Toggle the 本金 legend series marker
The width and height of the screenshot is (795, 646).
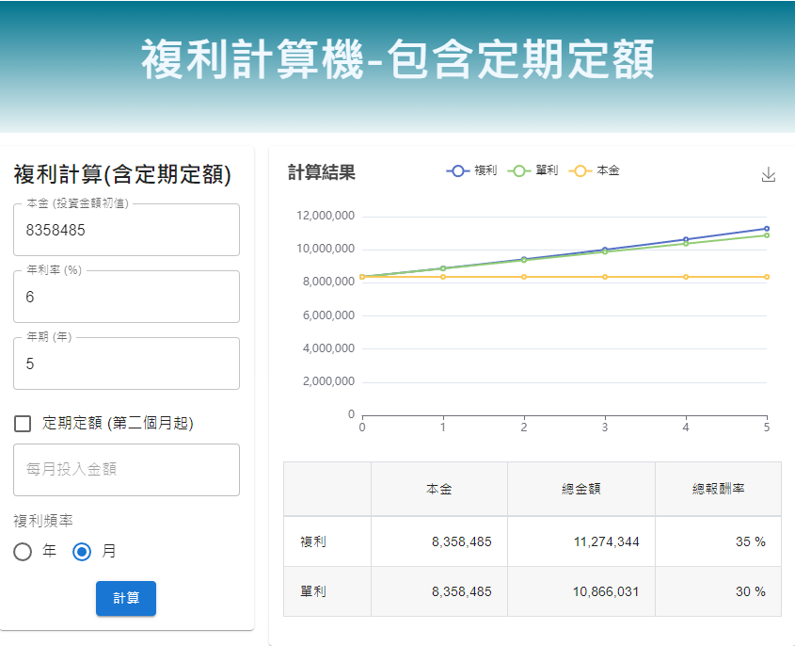(581, 171)
